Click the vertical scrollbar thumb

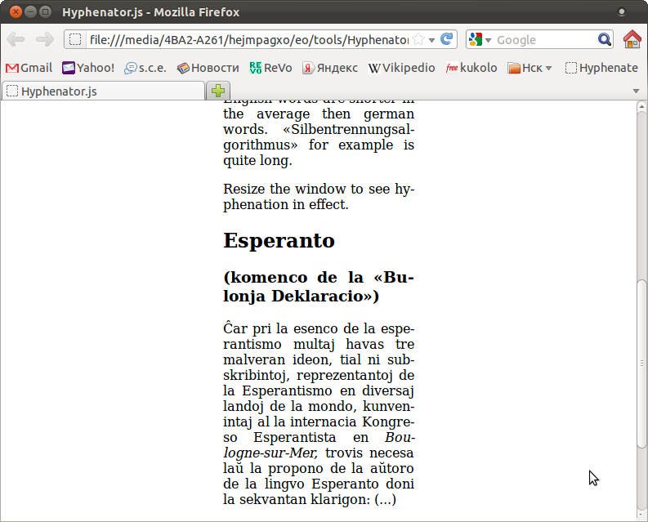click(x=641, y=362)
